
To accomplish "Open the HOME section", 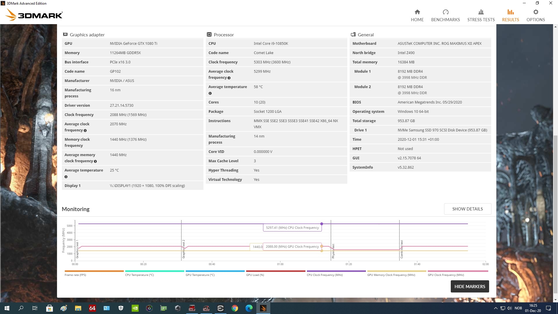I will (x=417, y=15).
